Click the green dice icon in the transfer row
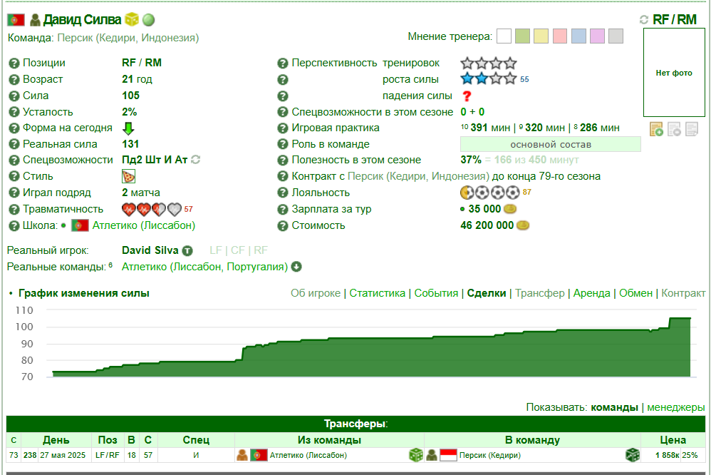Screen dimensions: 711x475 click(416, 455)
